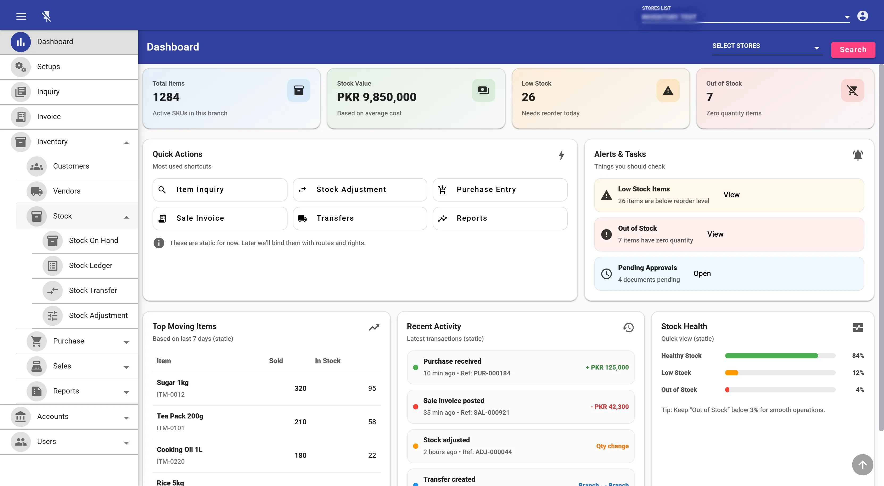Image resolution: width=884 pixels, height=486 pixels.
Task: Click the Tea Pack 200g row
Action: [267, 422]
